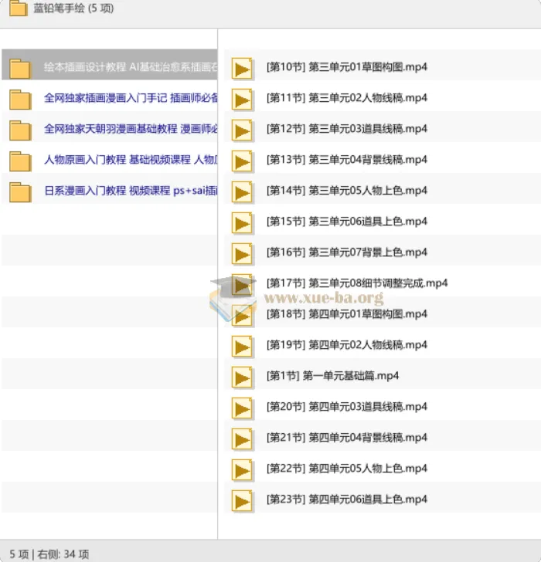Click video icon for 第11节 人物线稿
The width and height of the screenshot is (541, 562).
[242, 100]
